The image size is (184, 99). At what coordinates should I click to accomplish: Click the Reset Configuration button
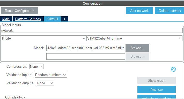click(19, 11)
